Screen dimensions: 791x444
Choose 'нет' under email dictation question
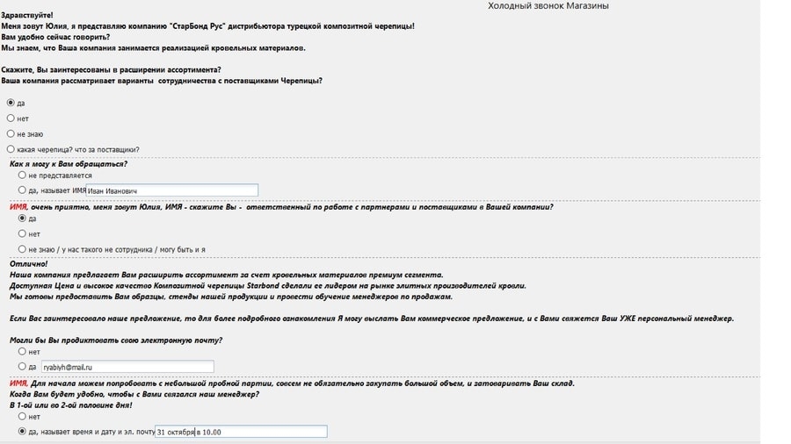[22, 351]
